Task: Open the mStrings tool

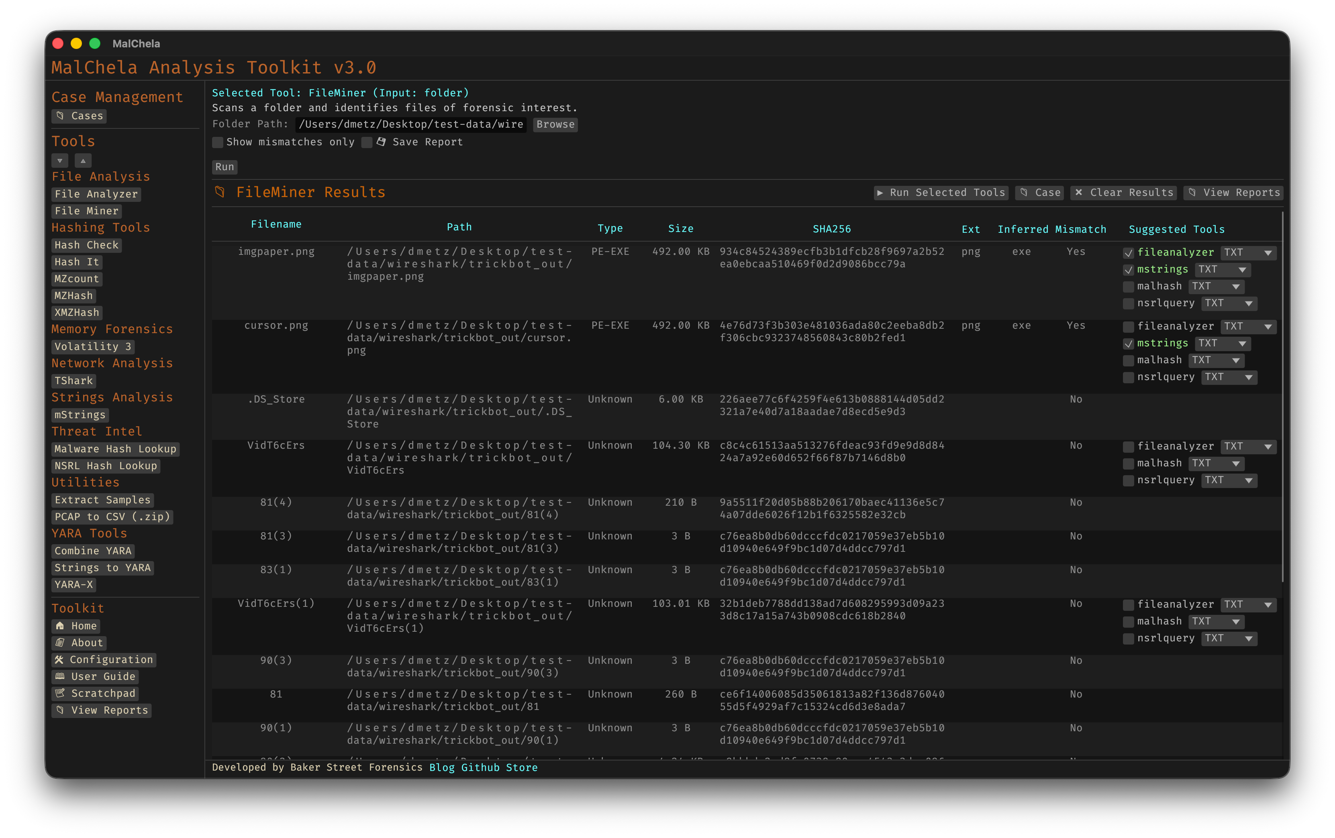Action: [x=80, y=414]
